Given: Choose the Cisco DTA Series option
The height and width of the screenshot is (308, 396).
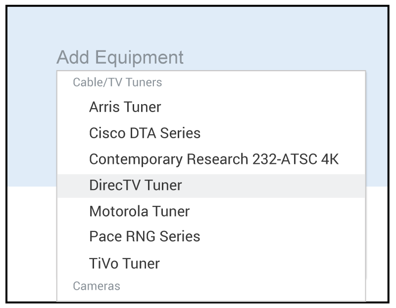Looking at the screenshot, I should (145, 133).
